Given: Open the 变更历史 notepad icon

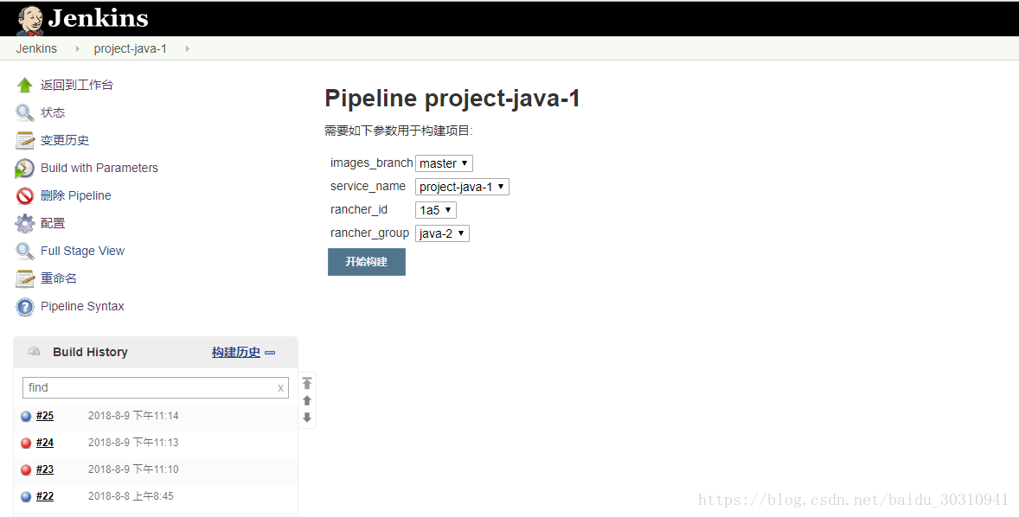Looking at the screenshot, I should tap(25, 141).
